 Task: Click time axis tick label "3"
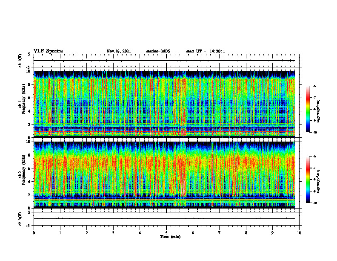pos(113,233)
